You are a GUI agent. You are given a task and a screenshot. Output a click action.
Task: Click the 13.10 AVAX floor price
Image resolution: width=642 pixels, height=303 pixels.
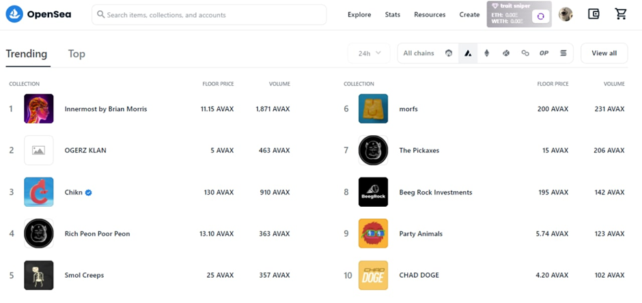pyautogui.click(x=217, y=234)
